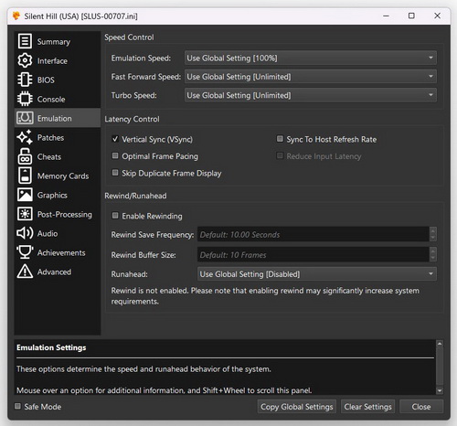The width and height of the screenshot is (457, 426).
Task: Enable Optimal Frame Pacing checkbox
Action: (115, 156)
